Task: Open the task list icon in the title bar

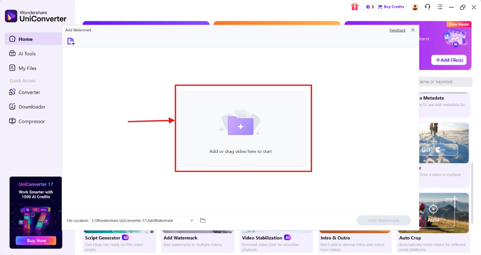Action: click(x=439, y=7)
